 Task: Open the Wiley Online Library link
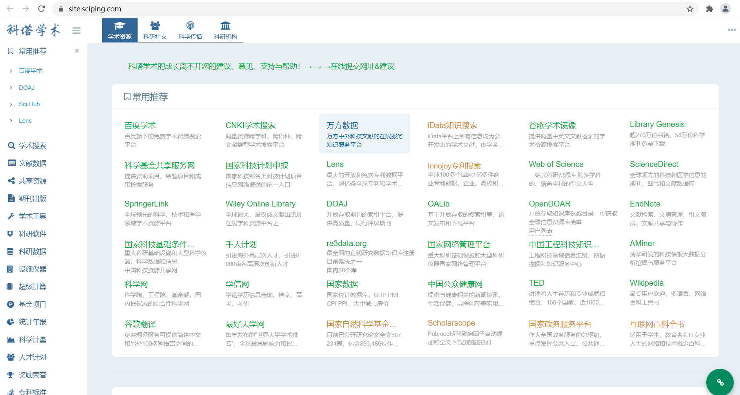[261, 204]
